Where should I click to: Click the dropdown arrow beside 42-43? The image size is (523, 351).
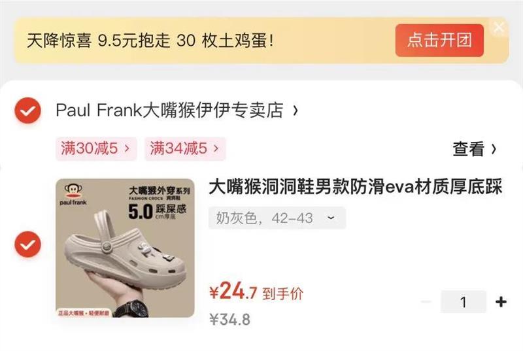coord(331,218)
